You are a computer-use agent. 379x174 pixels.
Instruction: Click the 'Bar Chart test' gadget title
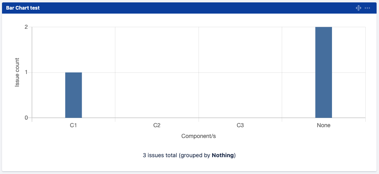(23, 8)
